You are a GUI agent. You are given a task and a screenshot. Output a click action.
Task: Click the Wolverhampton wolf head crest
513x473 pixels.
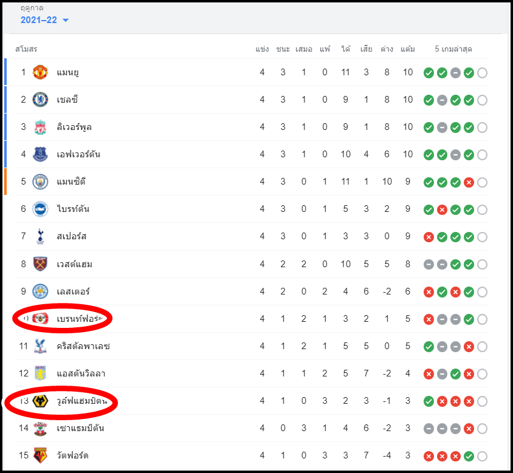tap(40, 401)
